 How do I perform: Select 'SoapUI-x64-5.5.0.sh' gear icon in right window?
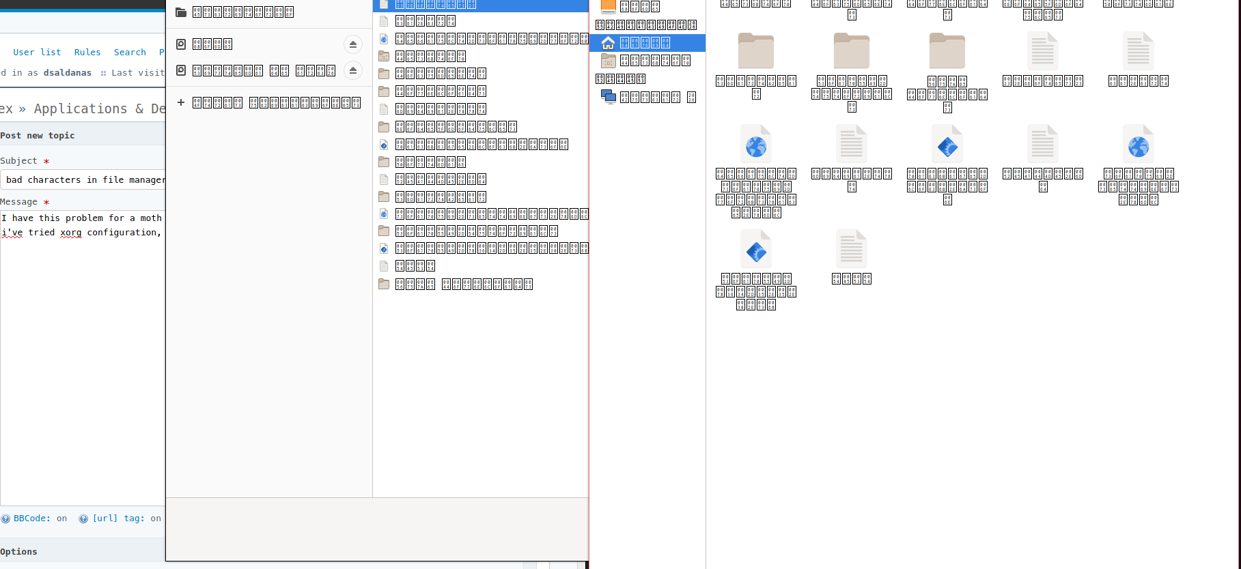[756, 250]
